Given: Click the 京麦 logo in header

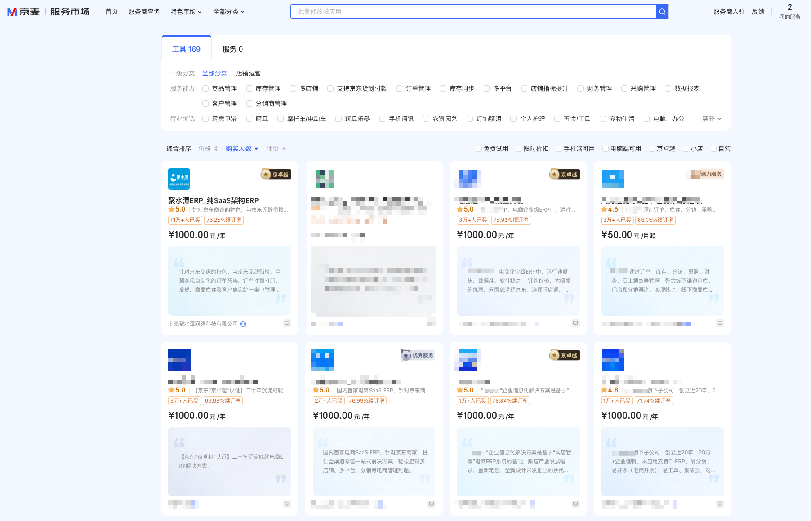Looking at the screenshot, I should pos(24,12).
